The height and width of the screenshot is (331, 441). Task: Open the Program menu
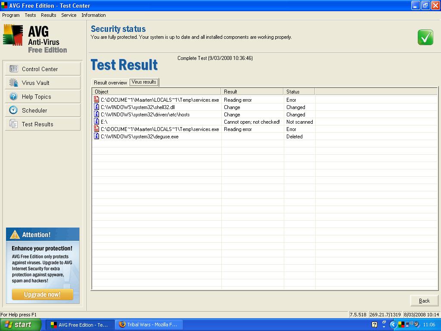11,15
